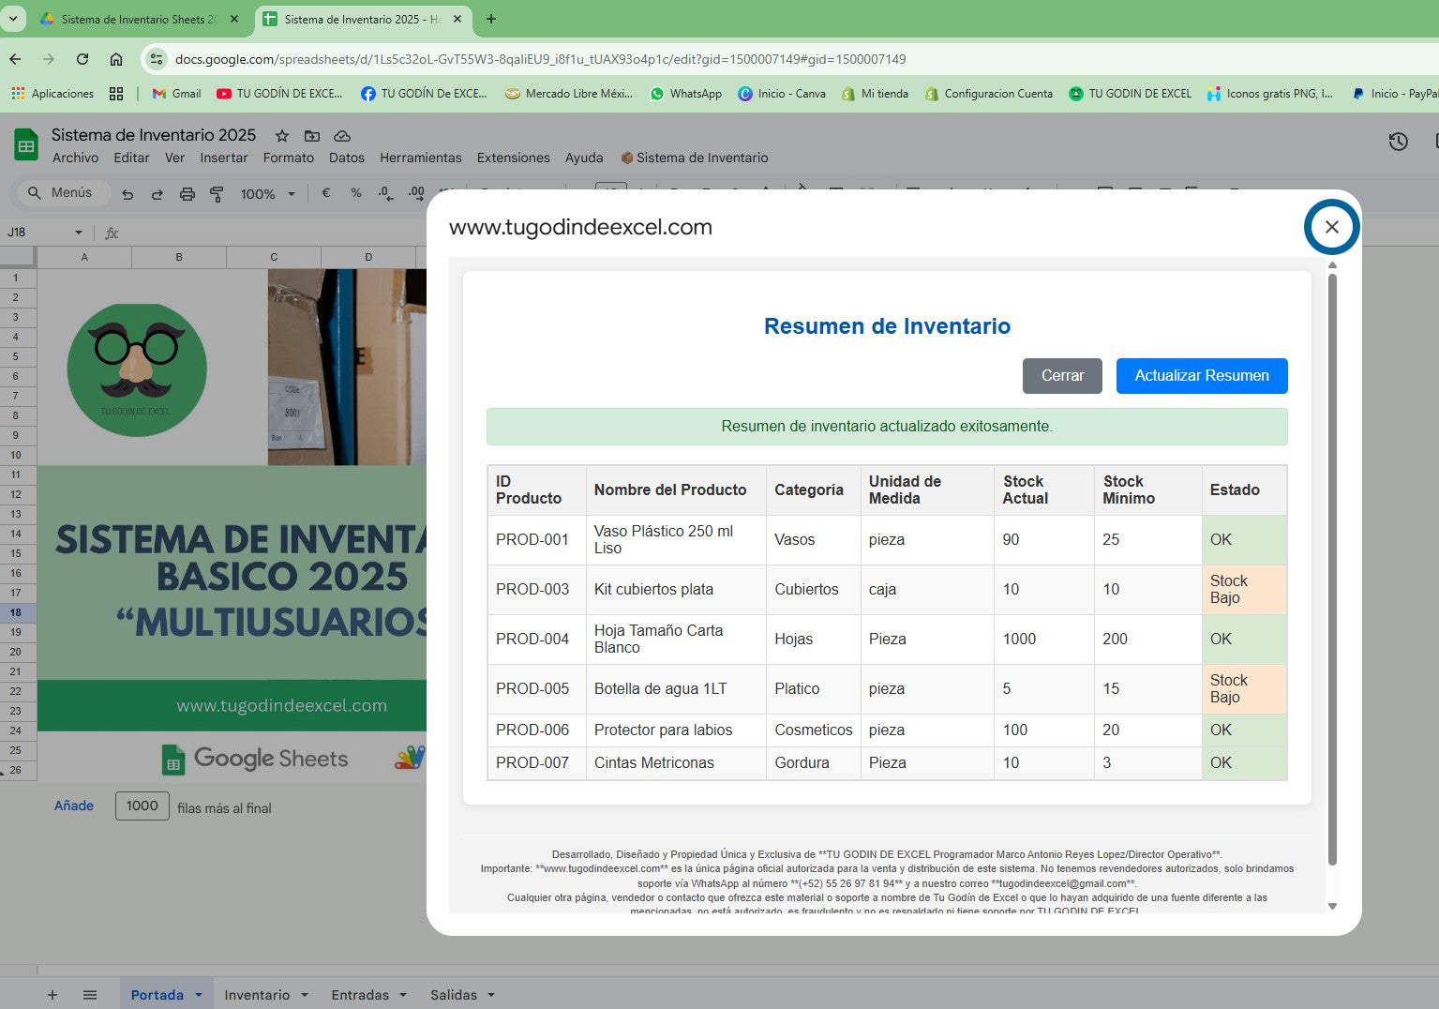Decrease decimal places
1439x1009 pixels.
[x=385, y=193]
